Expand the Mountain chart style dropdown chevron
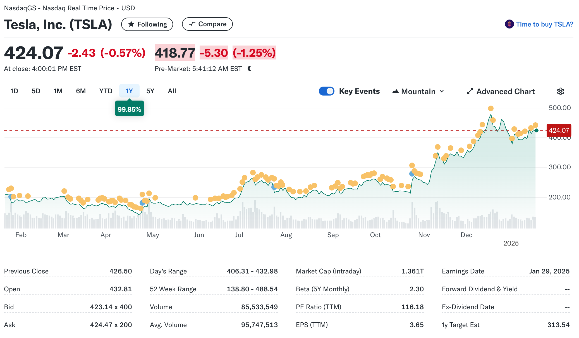 (x=442, y=91)
